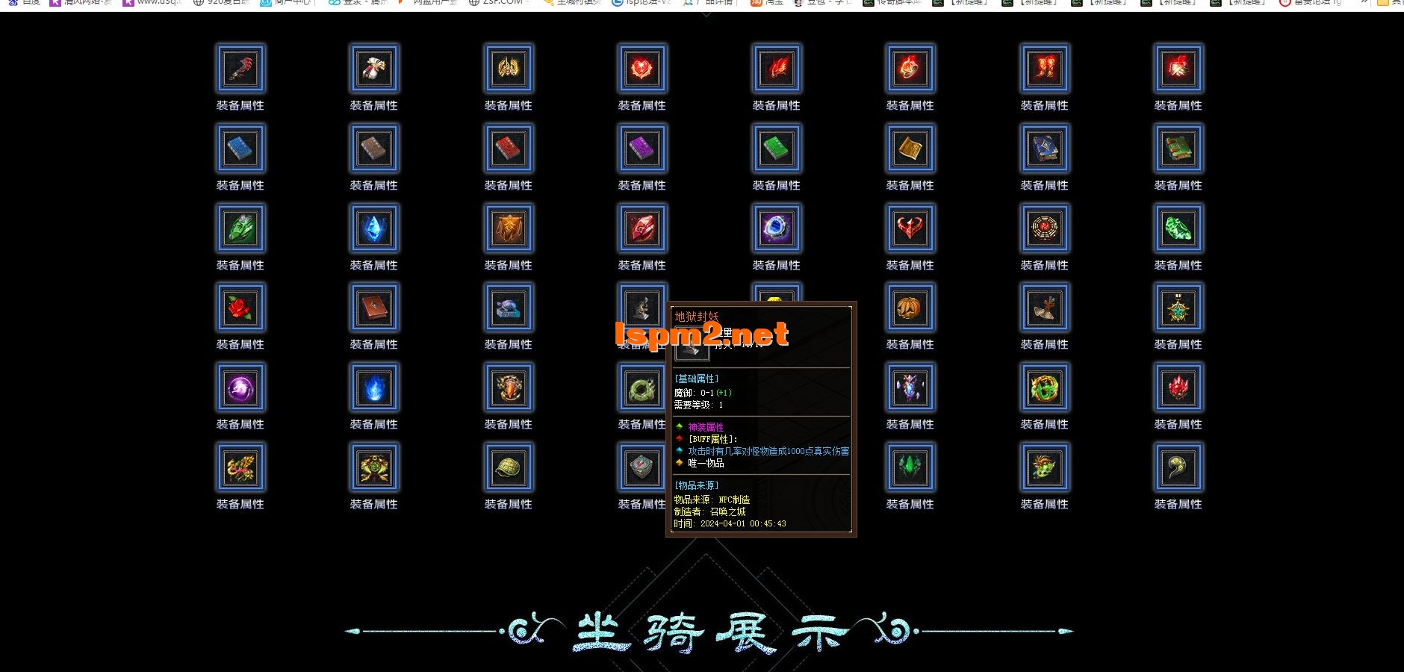Screen dimensions: 1404x672
Task: Click the item thumbnail inside the tooltip
Action: click(x=692, y=344)
